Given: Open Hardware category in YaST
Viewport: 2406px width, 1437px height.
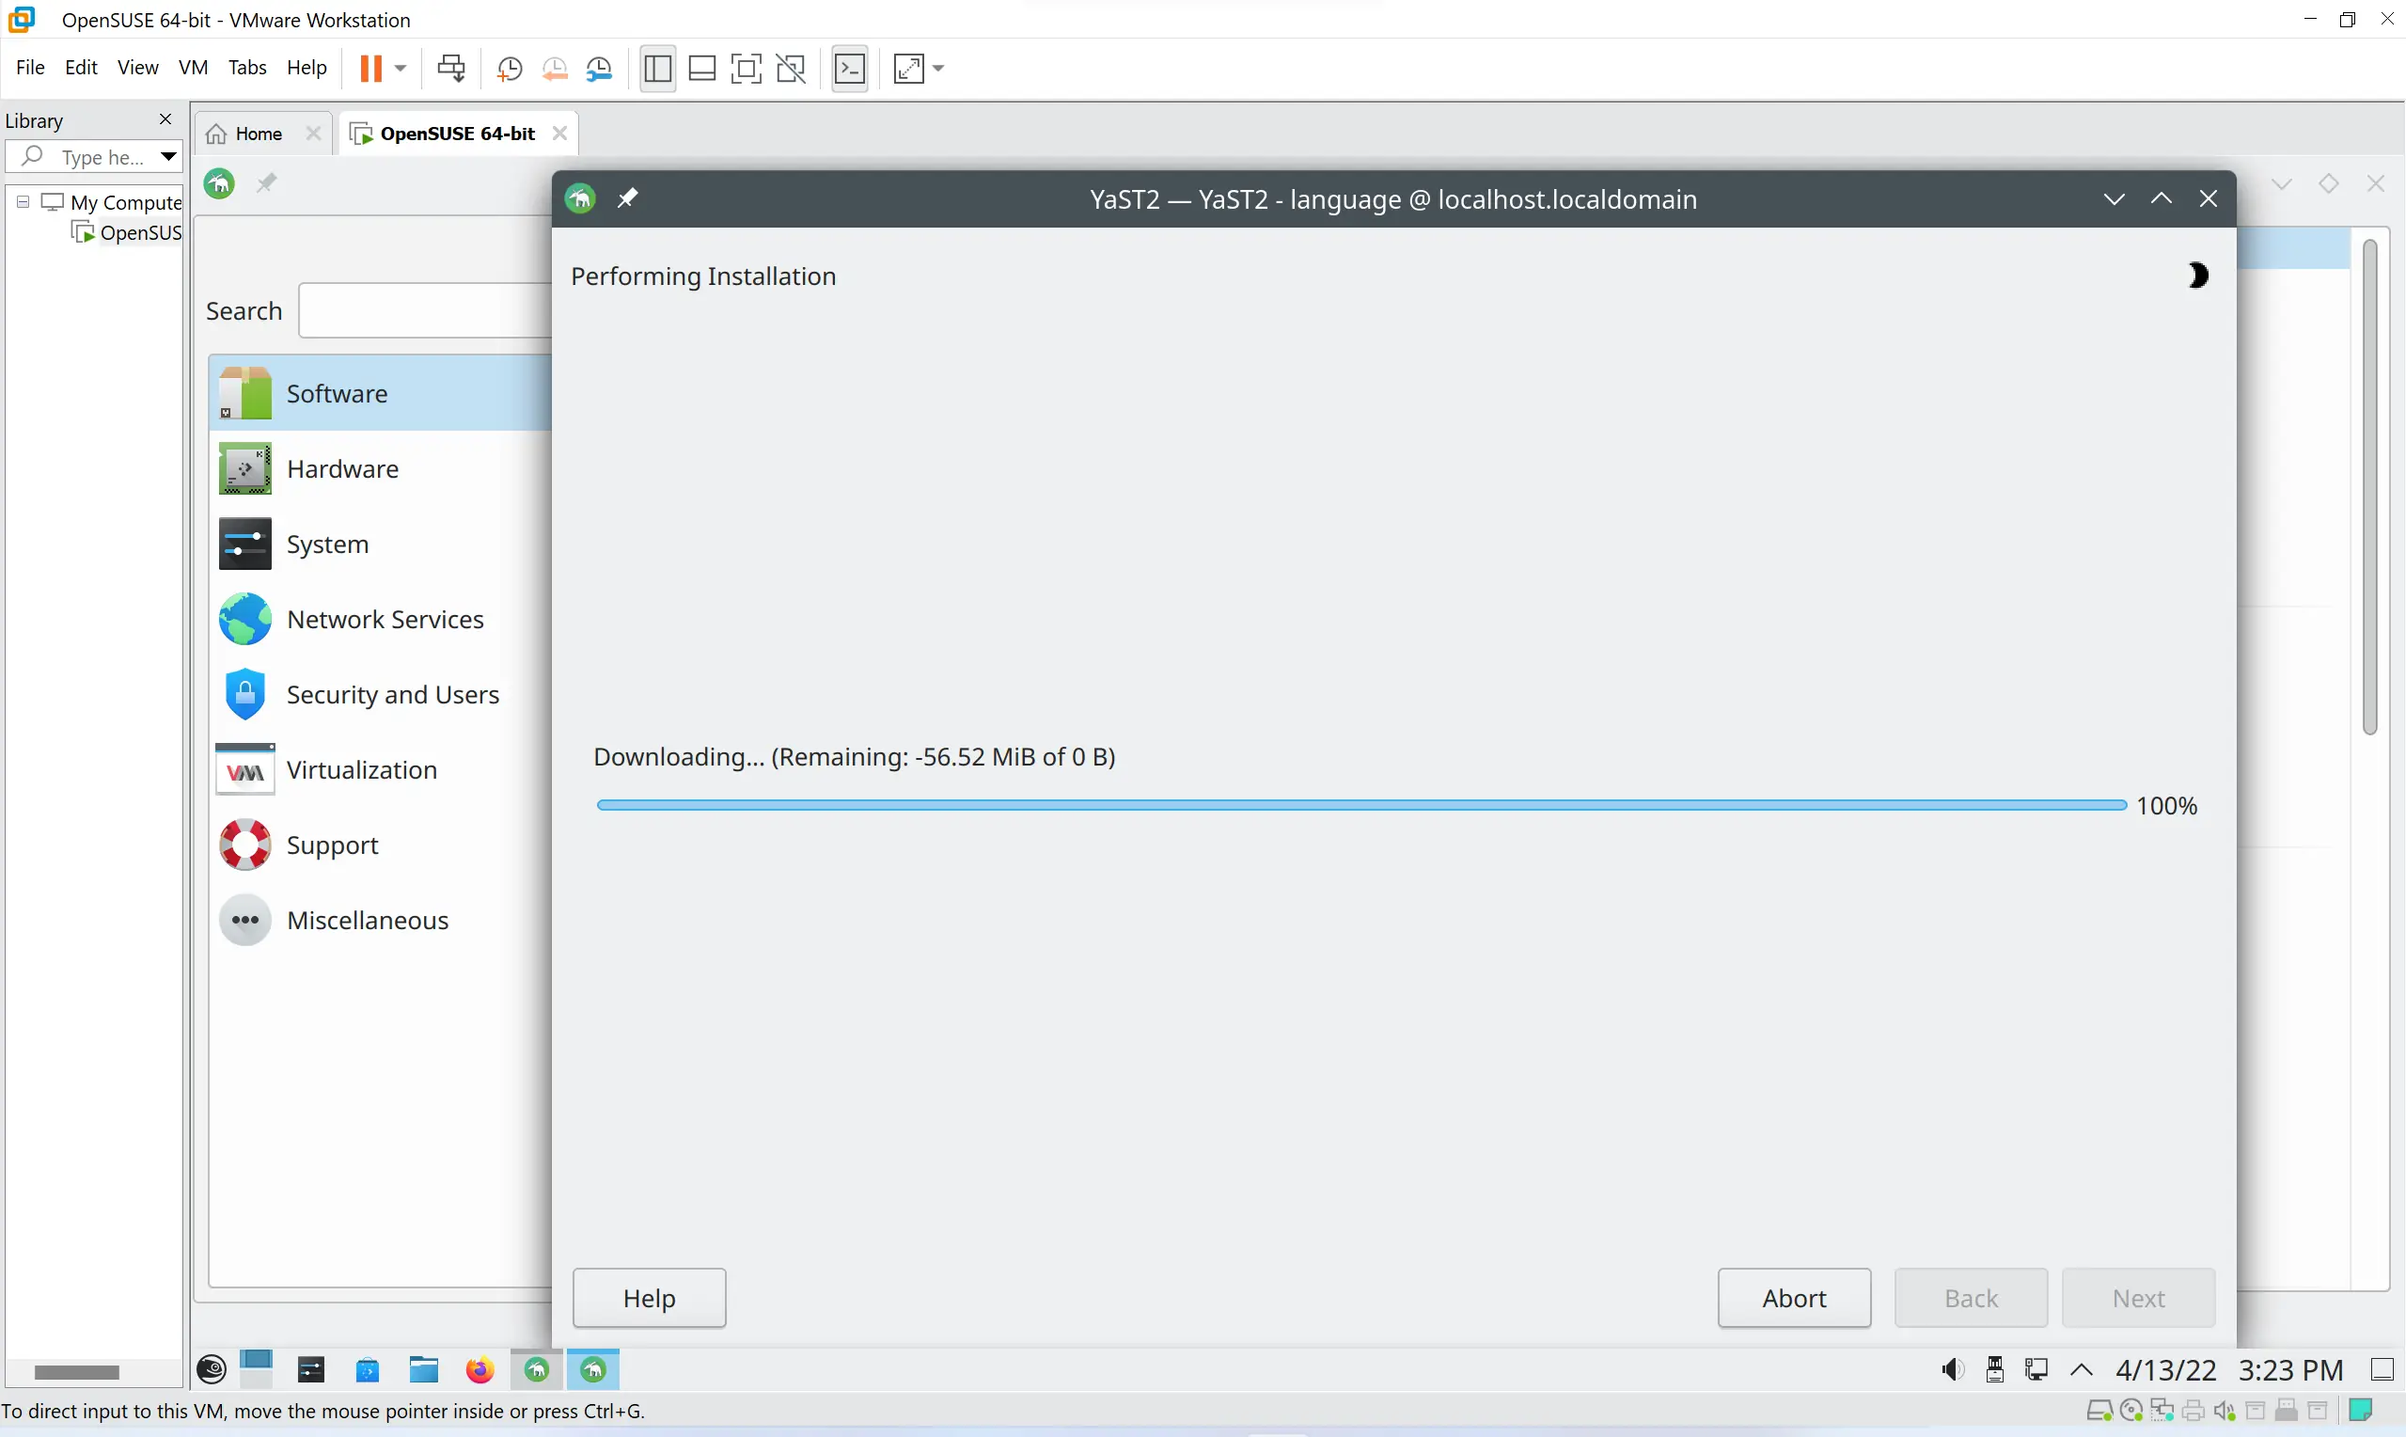Looking at the screenshot, I should click(x=342, y=469).
